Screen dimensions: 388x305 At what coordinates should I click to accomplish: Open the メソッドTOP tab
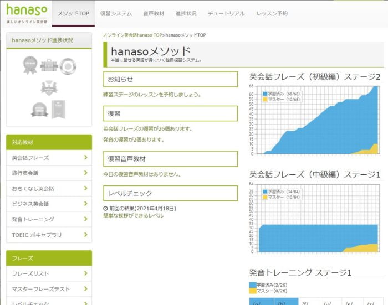coord(73,13)
